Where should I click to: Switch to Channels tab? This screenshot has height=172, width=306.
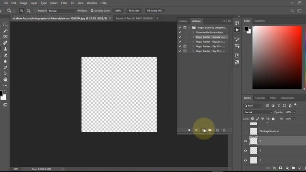pos(260,98)
